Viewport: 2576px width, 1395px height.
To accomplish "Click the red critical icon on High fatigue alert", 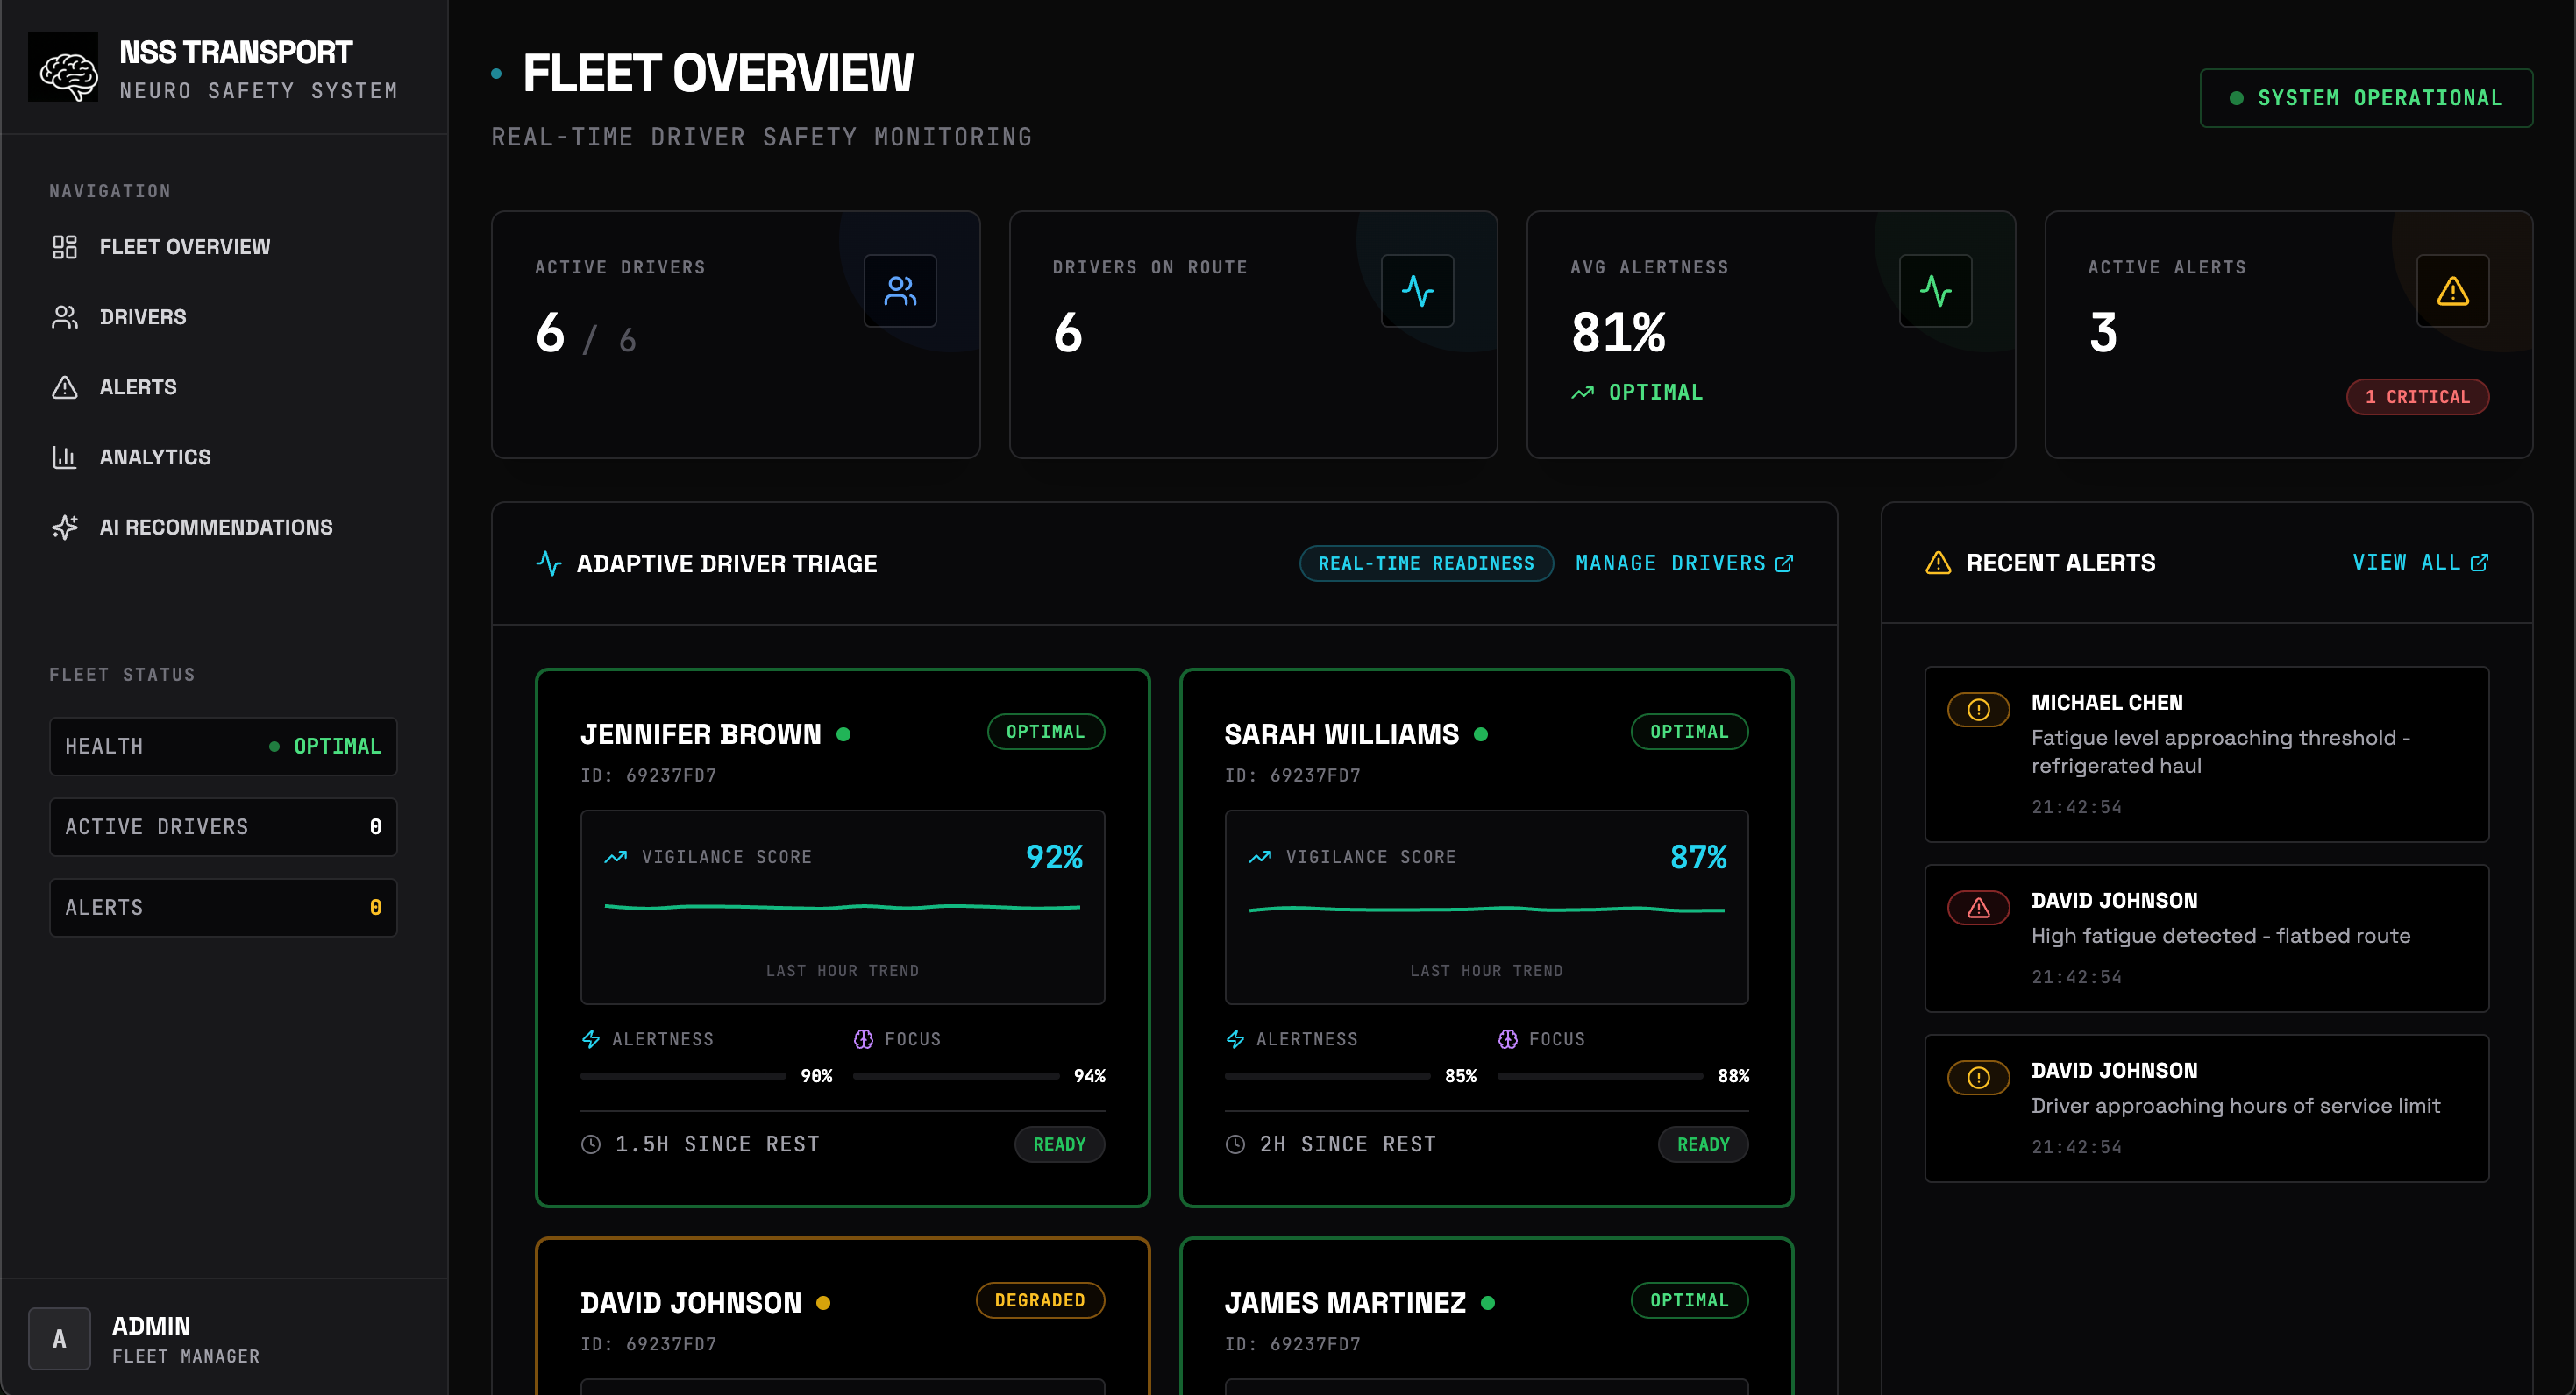I will pyautogui.click(x=1978, y=907).
